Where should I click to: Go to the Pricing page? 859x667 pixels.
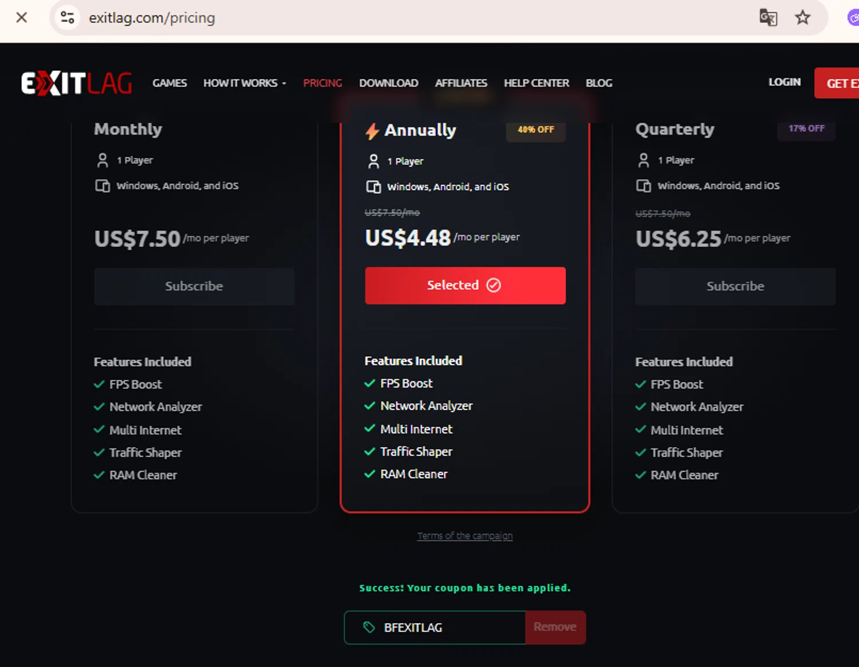[x=322, y=83]
